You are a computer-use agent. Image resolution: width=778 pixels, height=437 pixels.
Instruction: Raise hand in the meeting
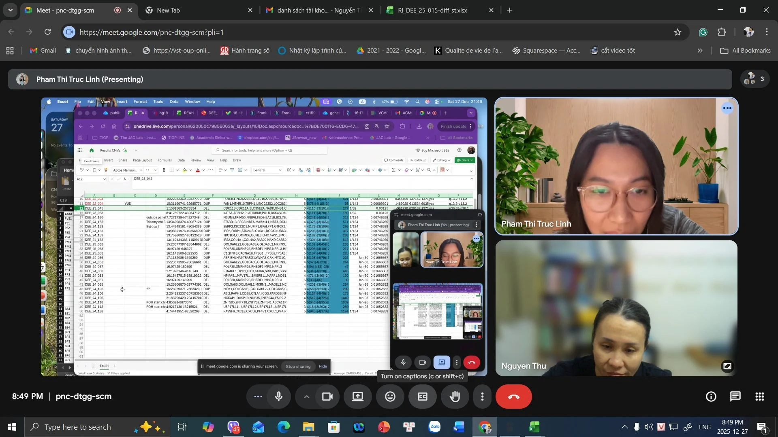click(x=455, y=397)
